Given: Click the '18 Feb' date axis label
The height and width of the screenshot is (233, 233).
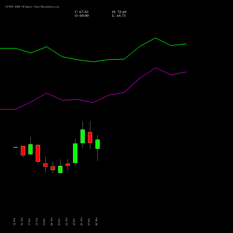Looking at the screenshot, I should pyautogui.click(x=37, y=221).
